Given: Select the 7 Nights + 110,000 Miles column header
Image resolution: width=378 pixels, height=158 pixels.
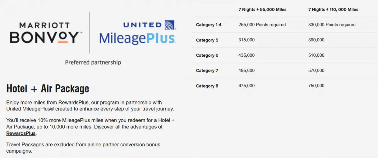Looking at the screenshot, I should [x=333, y=10].
